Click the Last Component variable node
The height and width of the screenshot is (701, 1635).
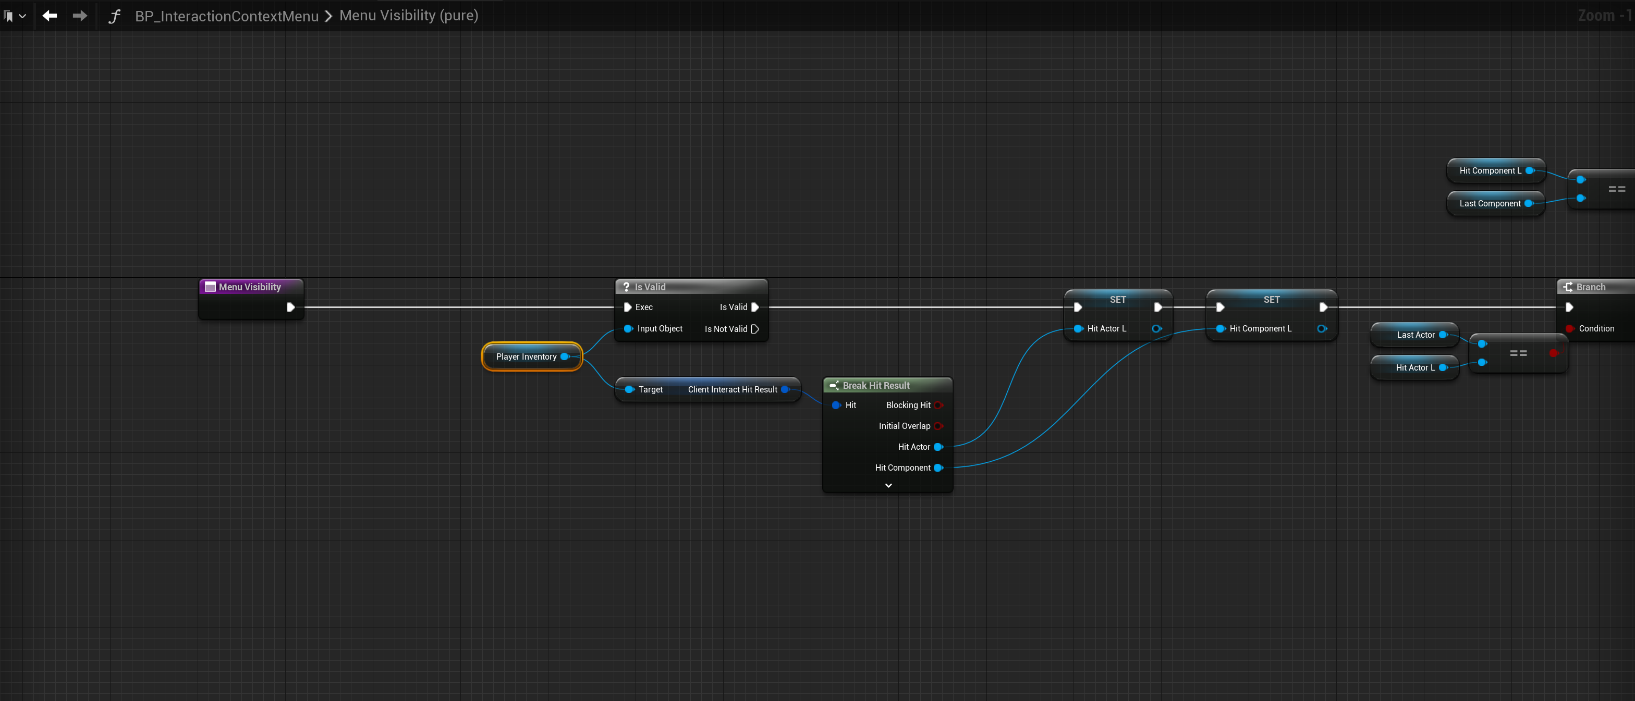click(1489, 204)
